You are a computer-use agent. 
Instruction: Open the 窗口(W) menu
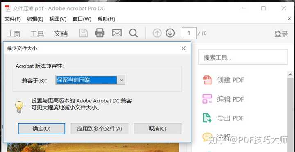tap(82, 19)
